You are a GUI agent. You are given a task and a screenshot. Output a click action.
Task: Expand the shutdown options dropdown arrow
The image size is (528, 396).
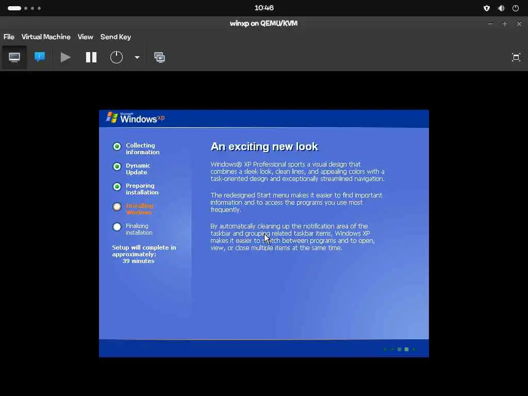[x=137, y=57]
